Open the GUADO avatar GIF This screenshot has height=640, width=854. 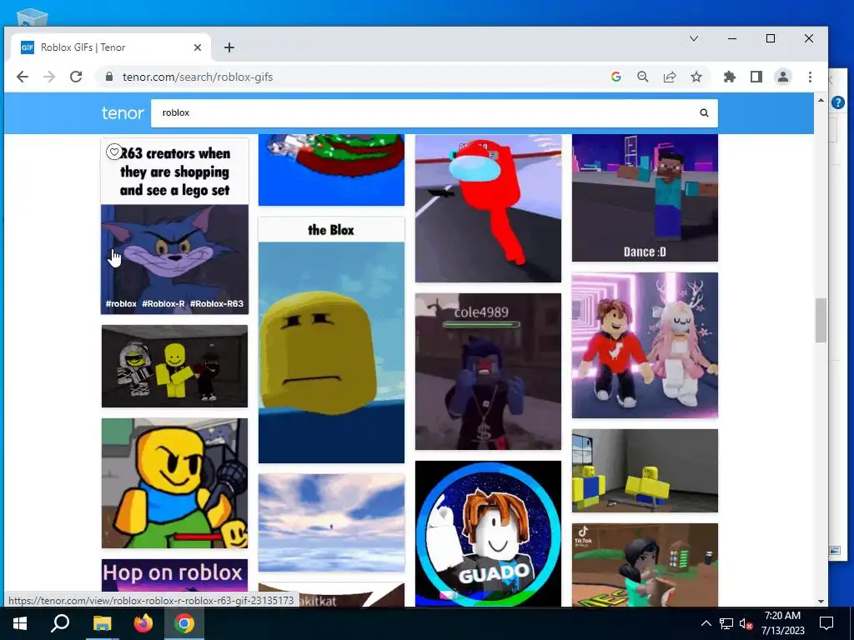tap(488, 533)
